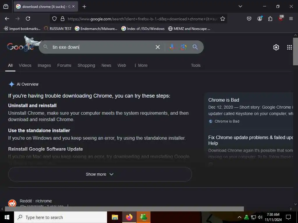298x223 pixels.
Task: Expand the More search filters menu
Action: tap(141, 65)
